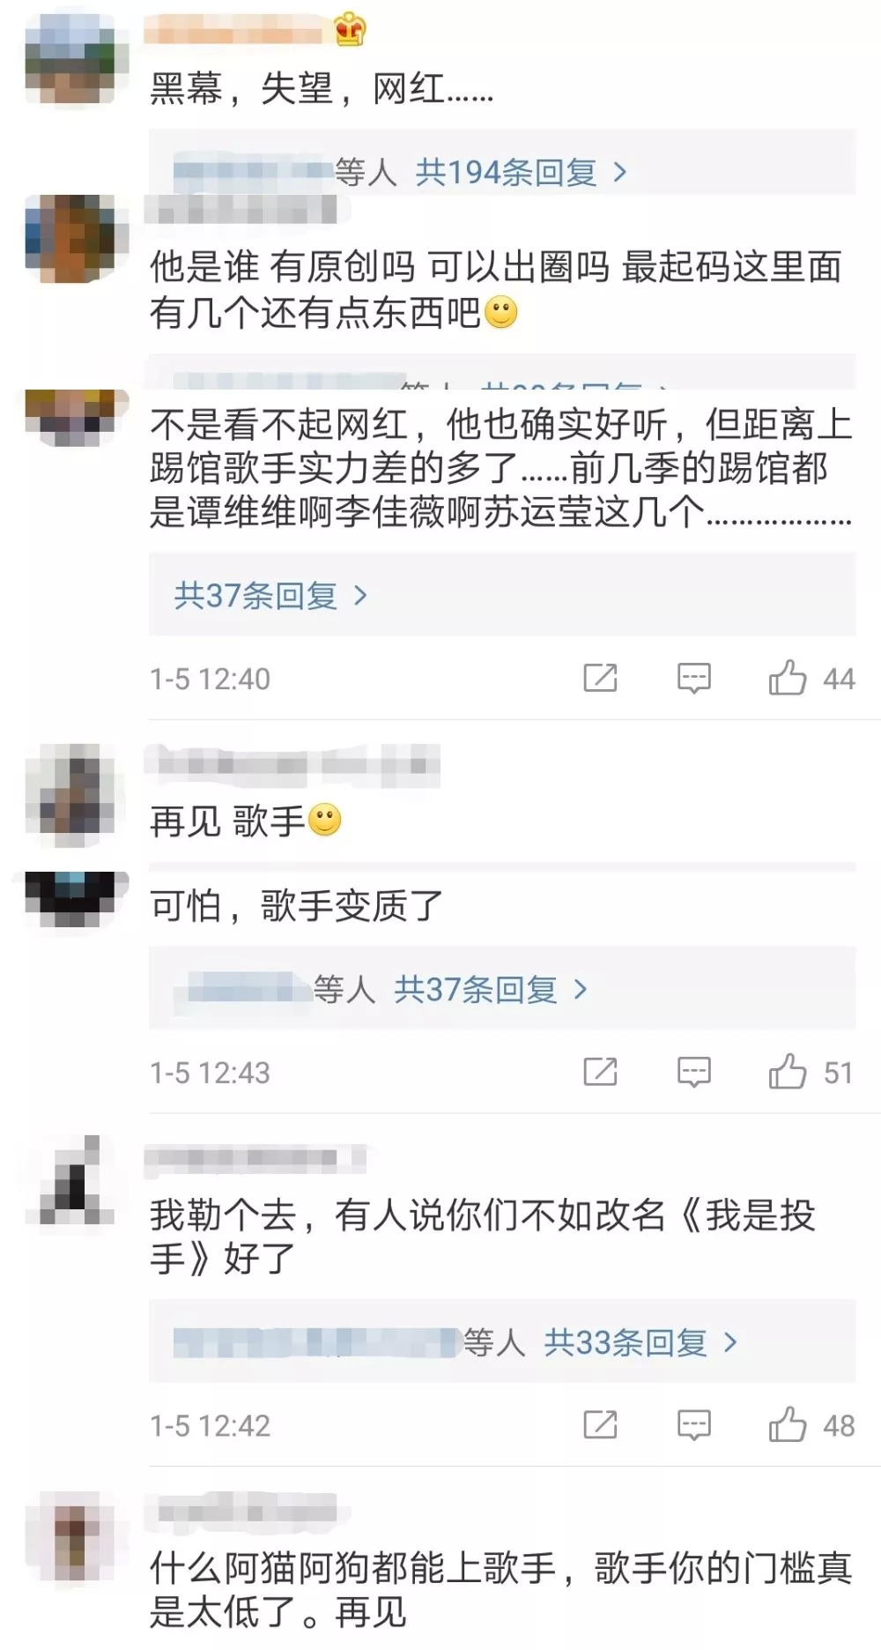
Task: Open avatar of the 再见 歌手 commenter
Action: click(70, 793)
